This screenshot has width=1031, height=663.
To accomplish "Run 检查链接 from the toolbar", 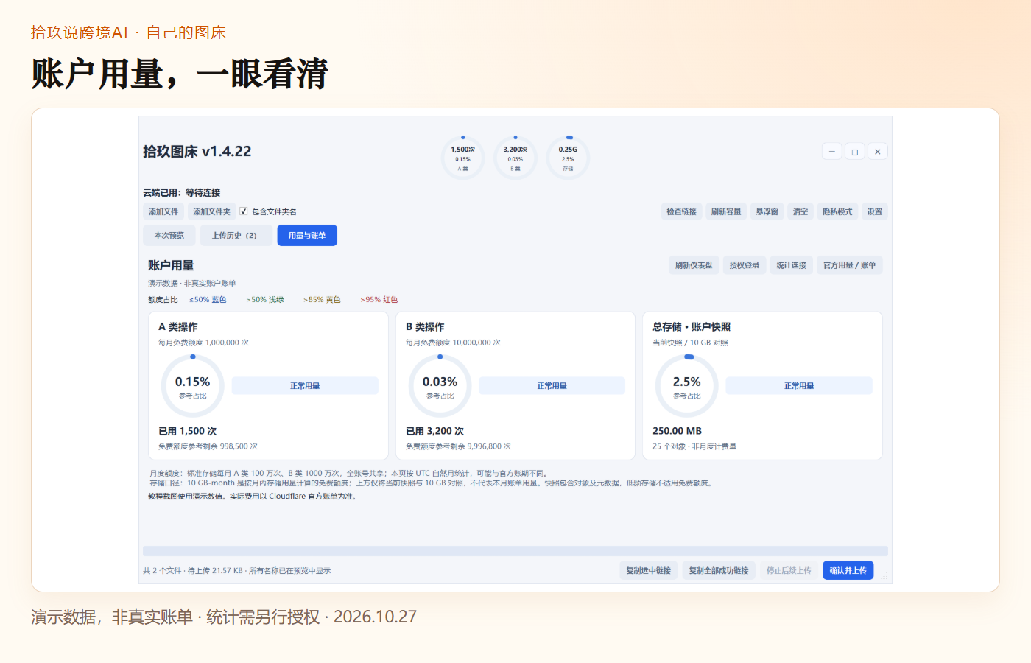I will (681, 211).
